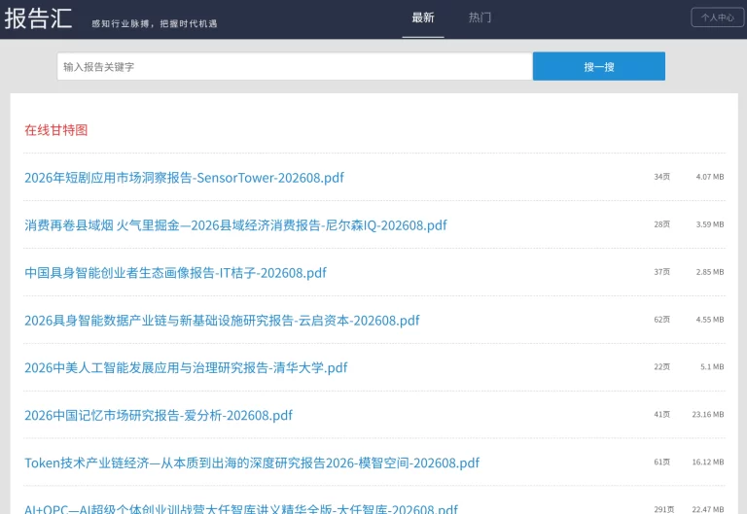
Task: Click the 报告汇 site logo
Action: 38,18
